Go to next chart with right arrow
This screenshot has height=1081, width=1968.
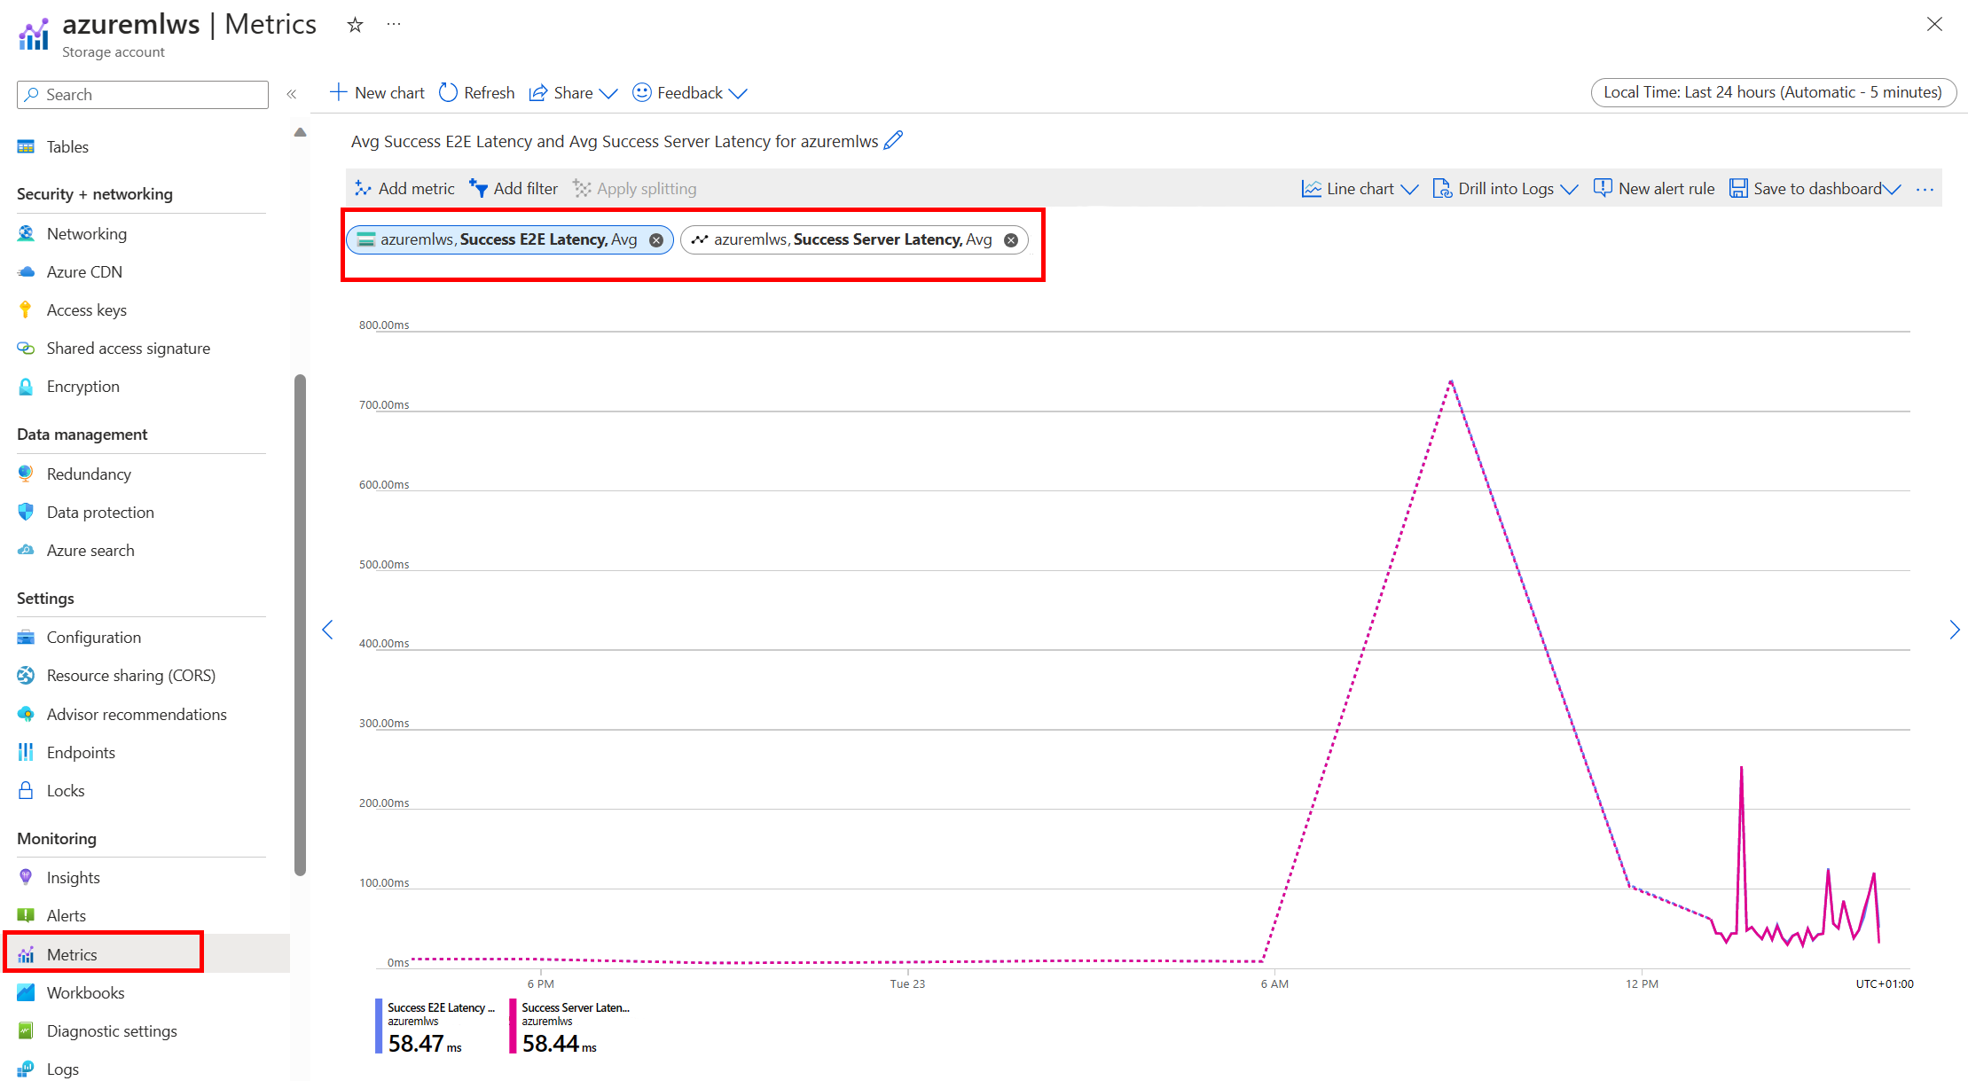pos(1954,630)
